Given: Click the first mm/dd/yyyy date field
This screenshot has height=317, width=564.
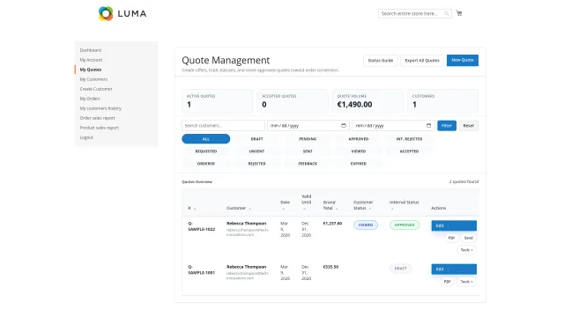Looking at the screenshot, I should tap(308, 125).
